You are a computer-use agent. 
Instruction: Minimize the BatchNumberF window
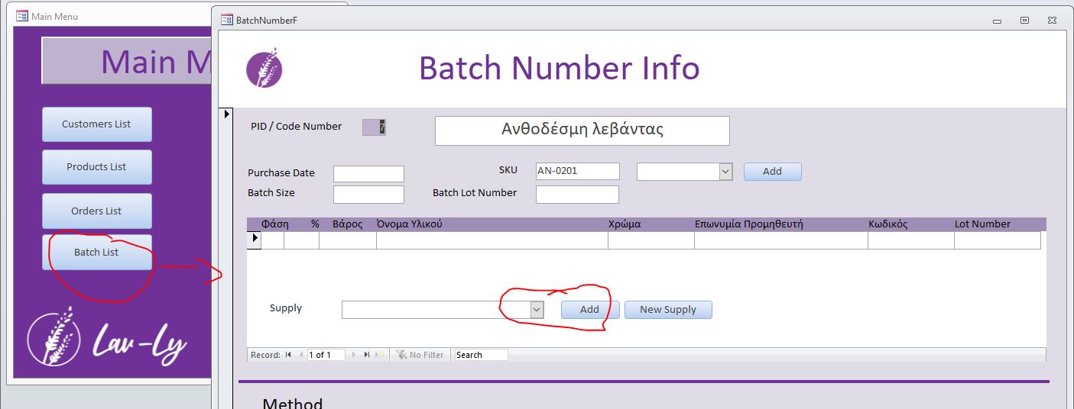tap(998, 20)
